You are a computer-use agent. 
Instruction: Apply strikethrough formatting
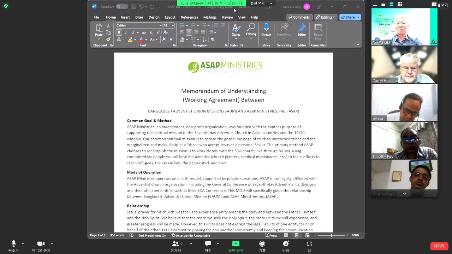(144, 32)
